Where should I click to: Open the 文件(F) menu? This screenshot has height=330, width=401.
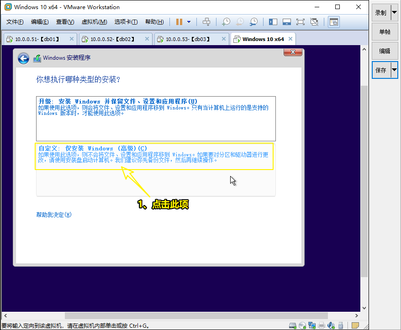pos(15,22)
